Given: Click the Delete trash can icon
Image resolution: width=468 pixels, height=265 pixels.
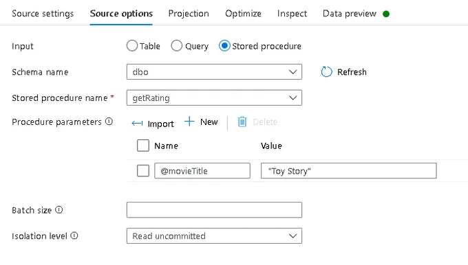Looking at the screenshot, I should tap(242, 122).
